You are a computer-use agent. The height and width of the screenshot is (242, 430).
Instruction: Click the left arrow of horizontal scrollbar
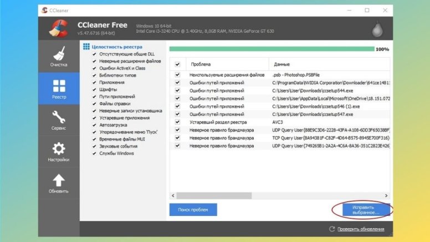click(x=173, y=195)
